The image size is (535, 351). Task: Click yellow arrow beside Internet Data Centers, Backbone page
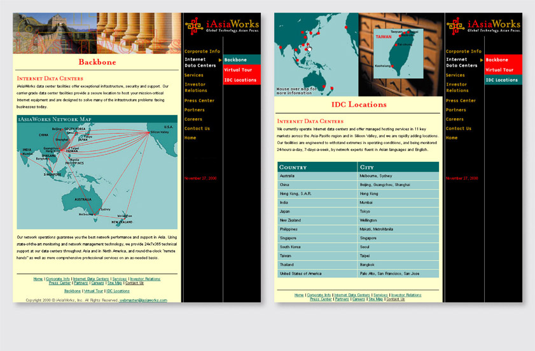point(220,60)
